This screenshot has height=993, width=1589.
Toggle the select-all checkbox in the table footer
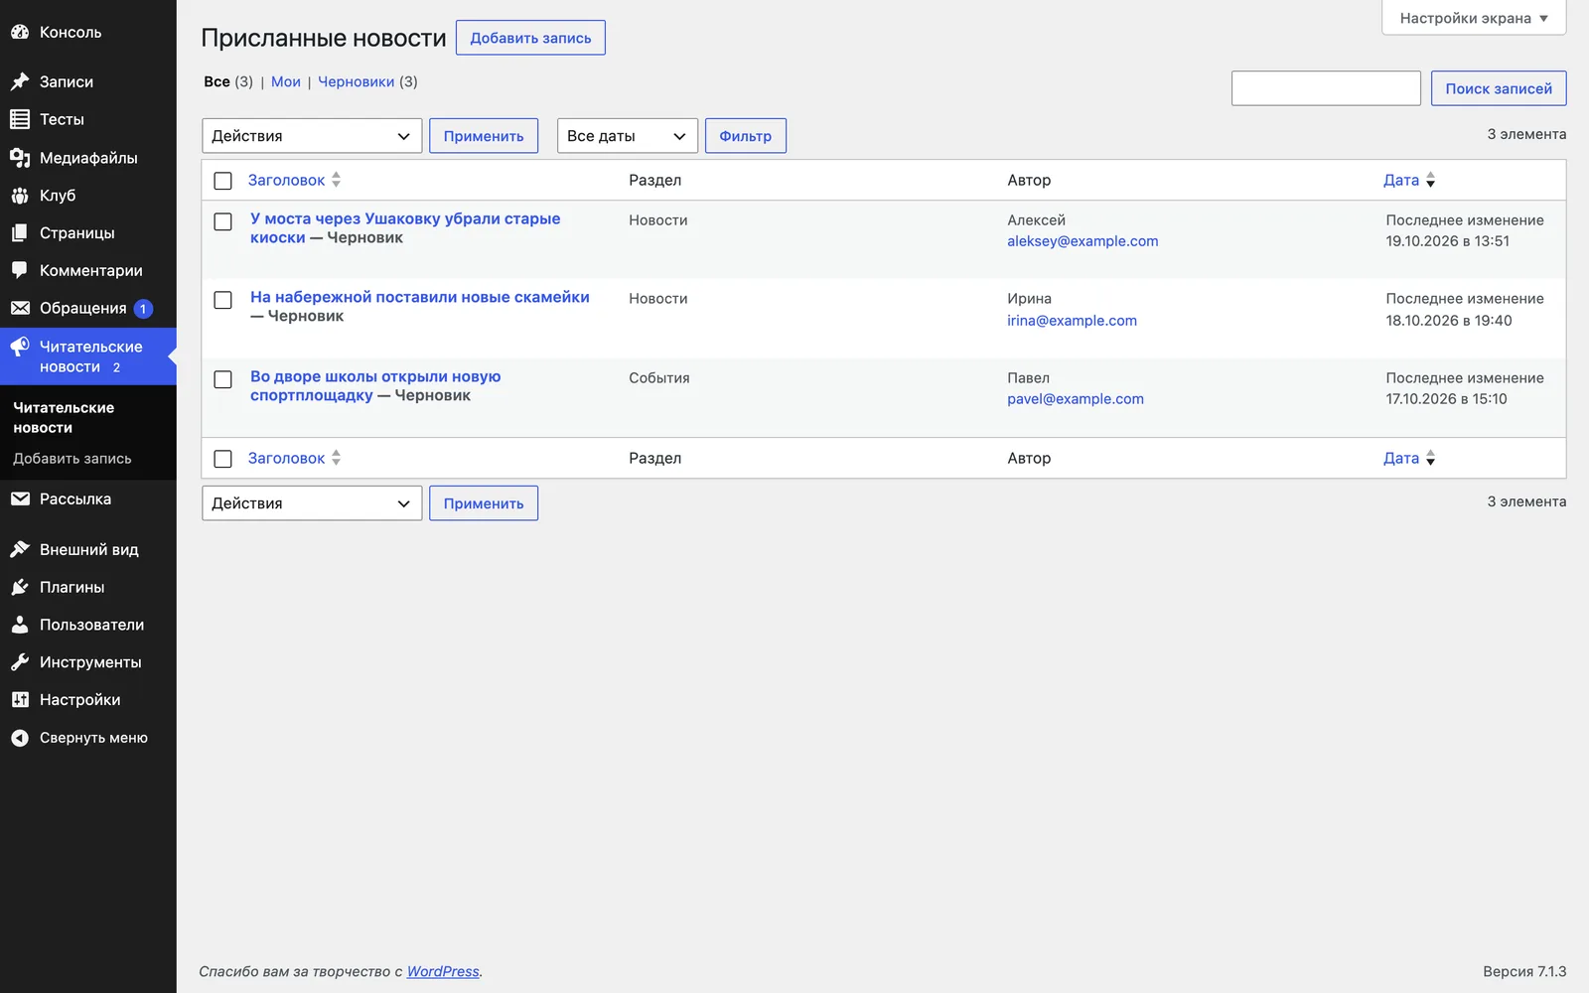pyautogui.click(x=222, y=459)
